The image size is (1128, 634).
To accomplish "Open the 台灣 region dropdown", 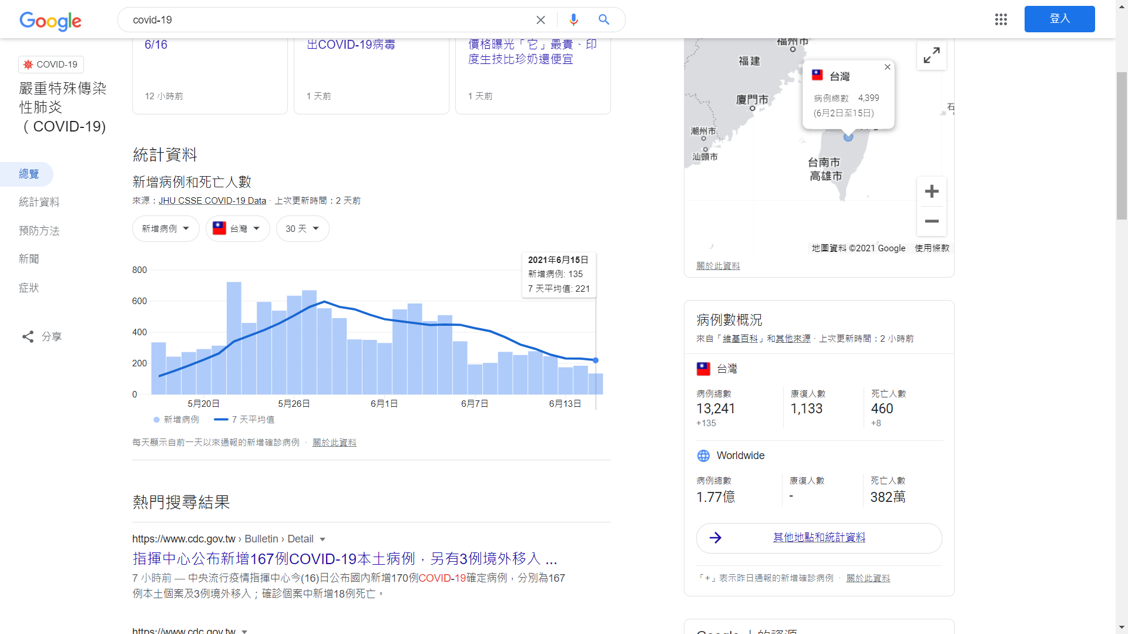I will [237, 228].
